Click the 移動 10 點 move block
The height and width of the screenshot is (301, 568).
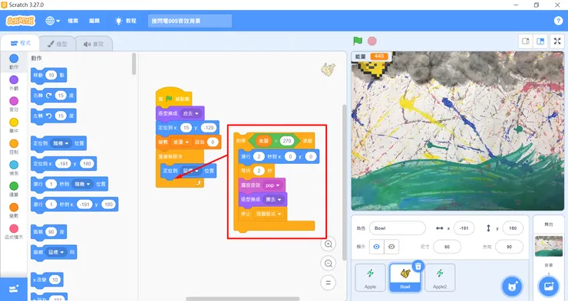(48, 75)
